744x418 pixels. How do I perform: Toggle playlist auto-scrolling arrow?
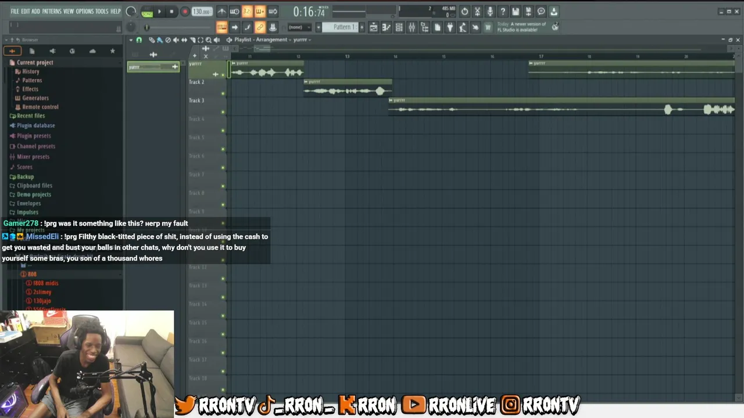[x=234, y=27]
